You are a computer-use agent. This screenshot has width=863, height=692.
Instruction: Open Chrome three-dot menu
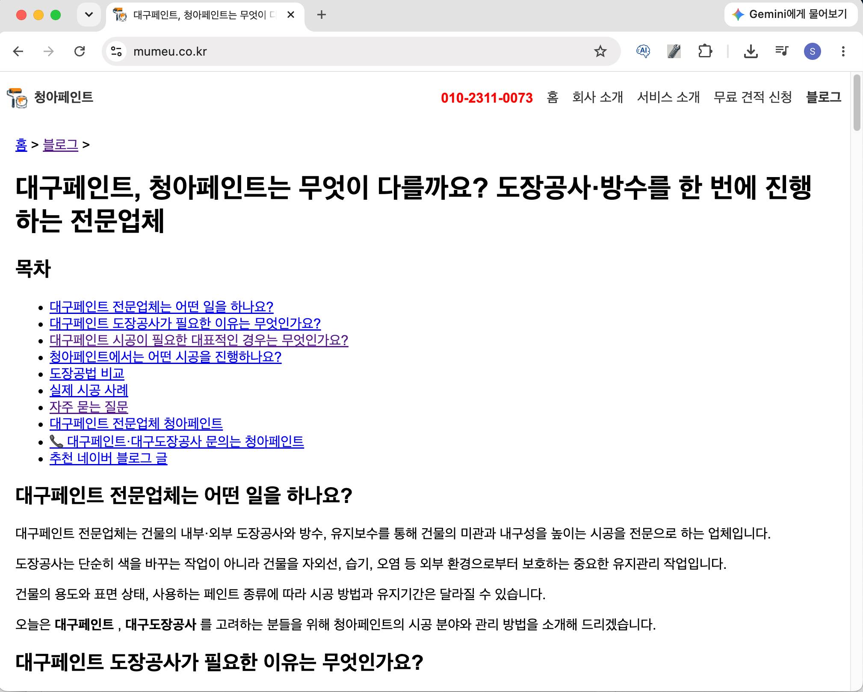[x=843, y=52]
